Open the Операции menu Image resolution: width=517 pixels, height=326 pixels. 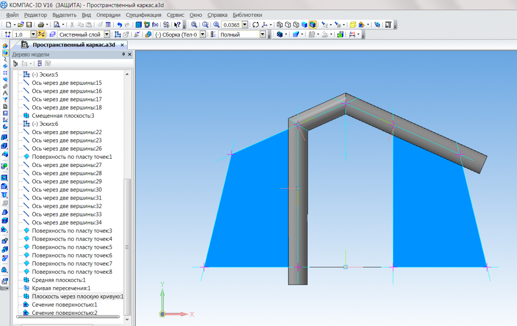tap(108, 15)
